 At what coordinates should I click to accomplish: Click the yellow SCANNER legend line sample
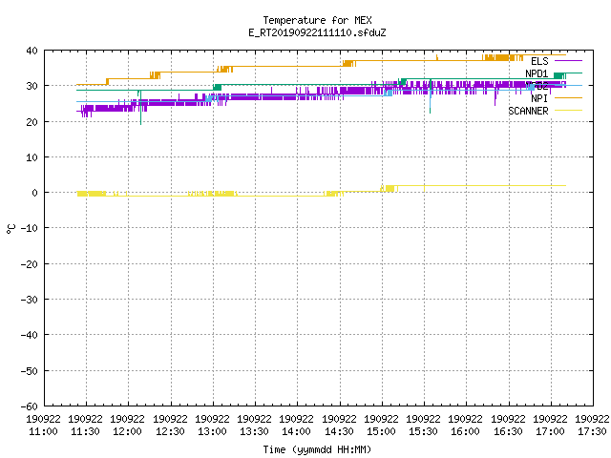pyautogui.click(x=568, y=111)
